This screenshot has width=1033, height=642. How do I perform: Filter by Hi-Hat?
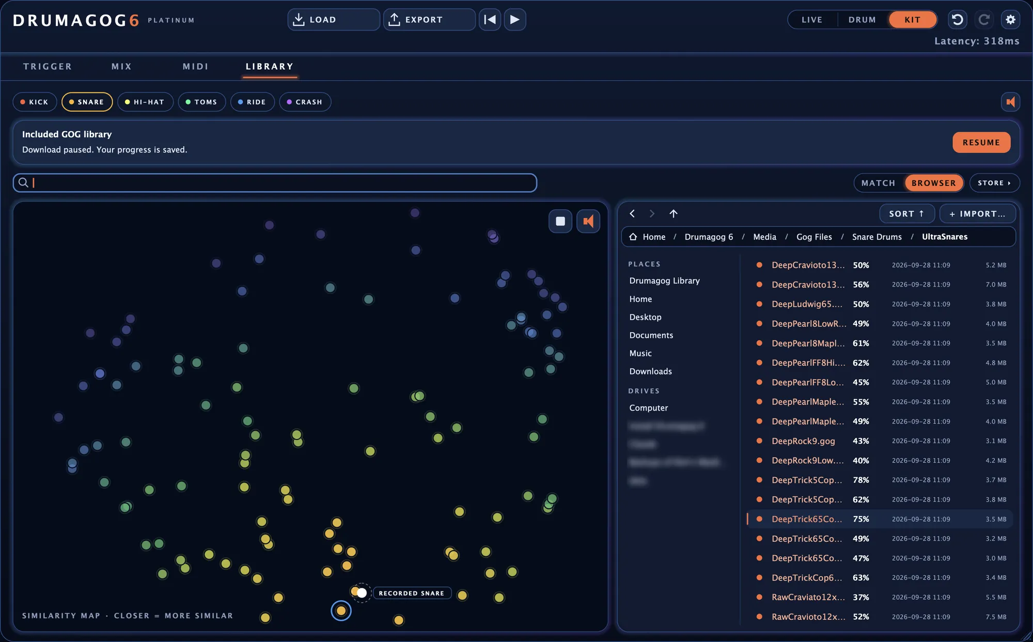pos(145,102)
